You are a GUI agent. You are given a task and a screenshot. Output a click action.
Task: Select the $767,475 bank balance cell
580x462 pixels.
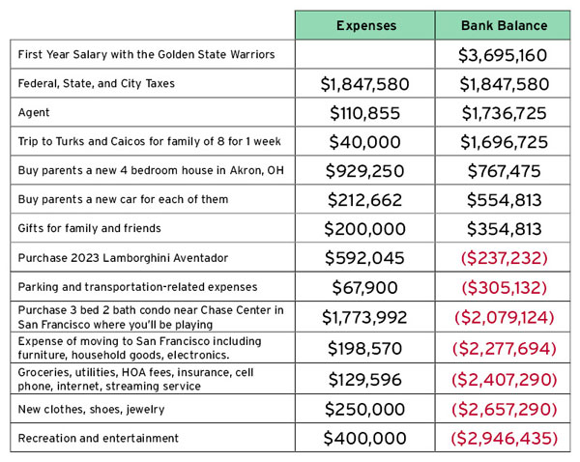point(503,170)
